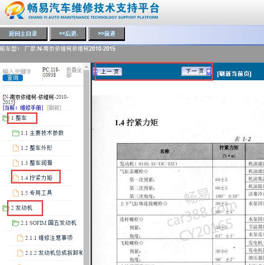Click page icon beside 1.2 整车外形
264x265 pixels.
16,148
